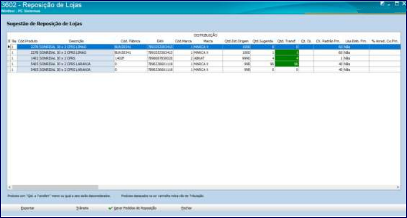The height and width of the screenshot is (218, 407).
Task: Click the horizontal scrollbar right arrow
Action: (398, 187)
